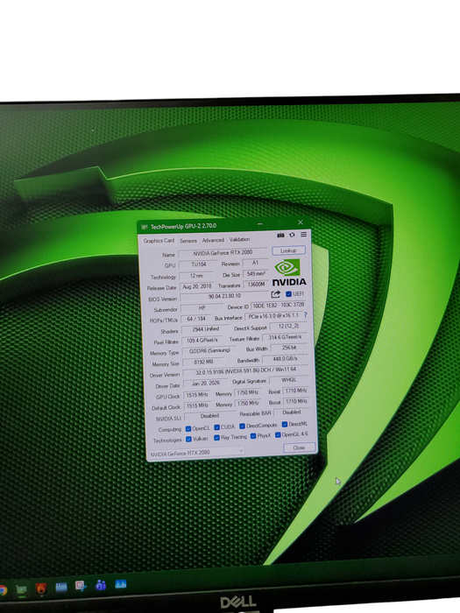Click the NVIDIA logo in GPU-Z
This screenshot has height=613, width=460.
click(288, 272)
